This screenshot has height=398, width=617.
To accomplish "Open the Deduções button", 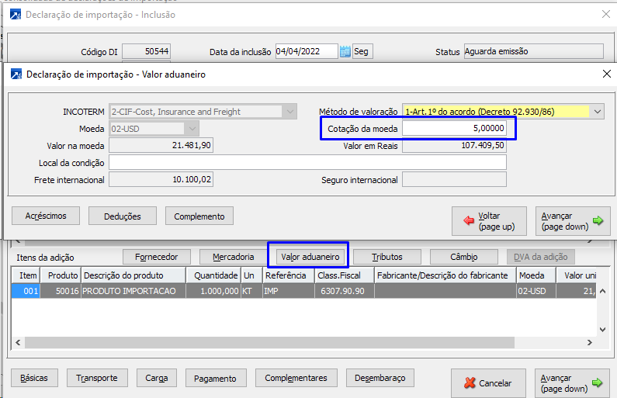I will tap(123, 216).
